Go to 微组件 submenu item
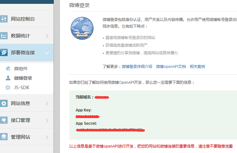Viewport: 237px width, 153px height. tap(21, 69)
